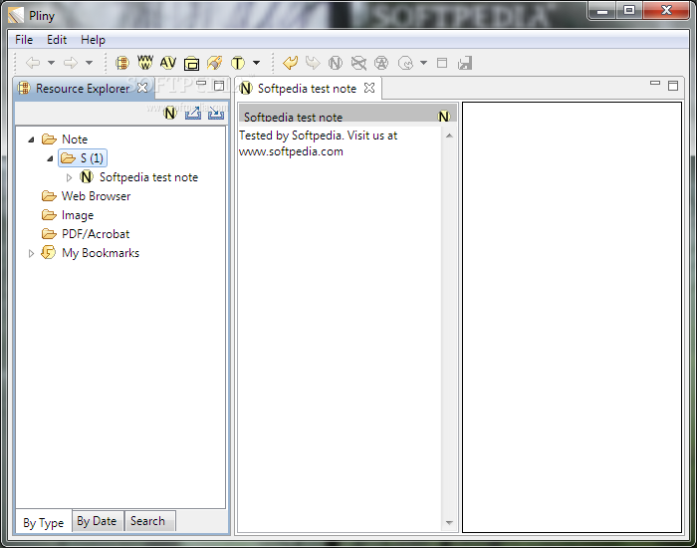Click the empty reference area beside the note
The height and width of the screenshot is (548, 697).
573,317
